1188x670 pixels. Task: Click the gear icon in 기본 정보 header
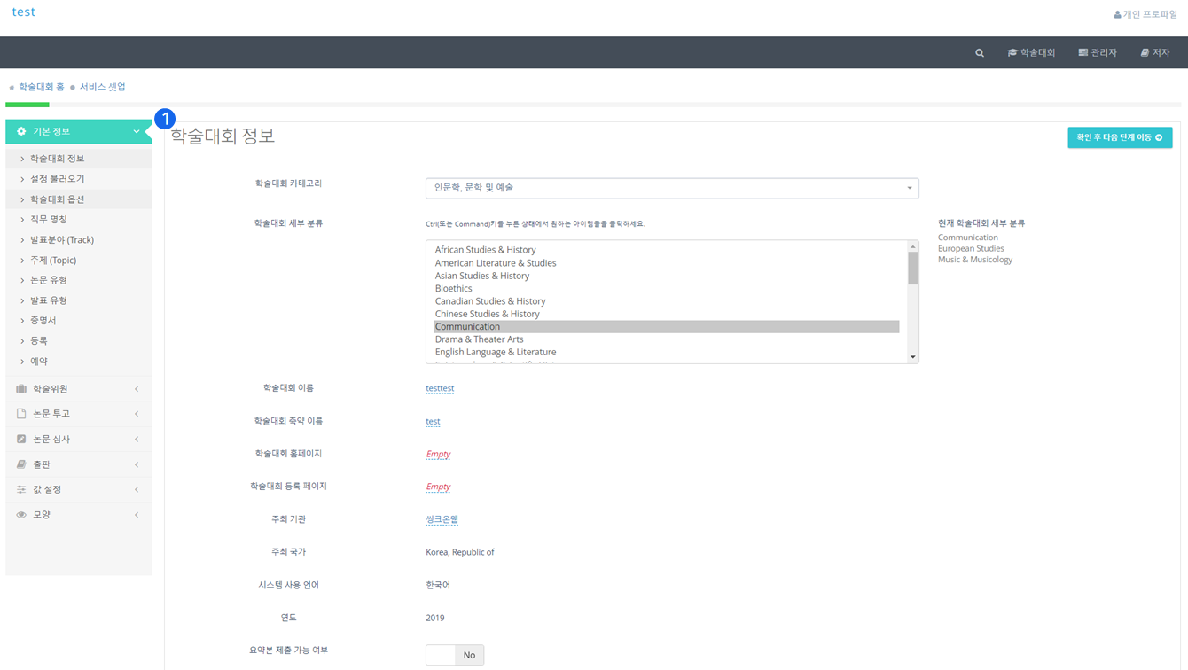(21, 131)
